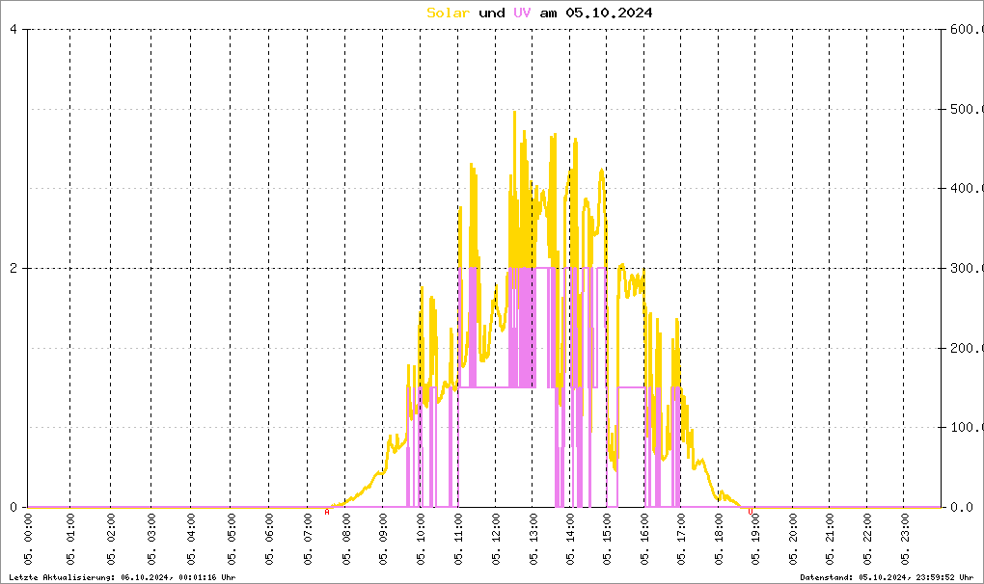Click the red sunset marker 'U'
Image resolution: width=984 pixels, height=584 pixels.
coord(751,512)
